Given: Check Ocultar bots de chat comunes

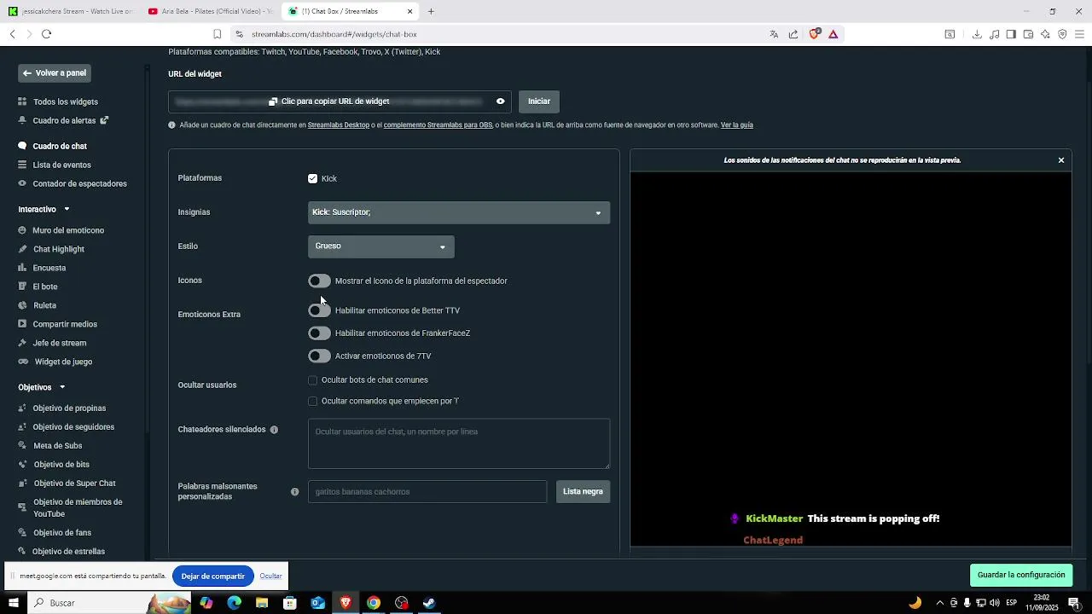Looking at the screenshot, I should click(312, 380).
